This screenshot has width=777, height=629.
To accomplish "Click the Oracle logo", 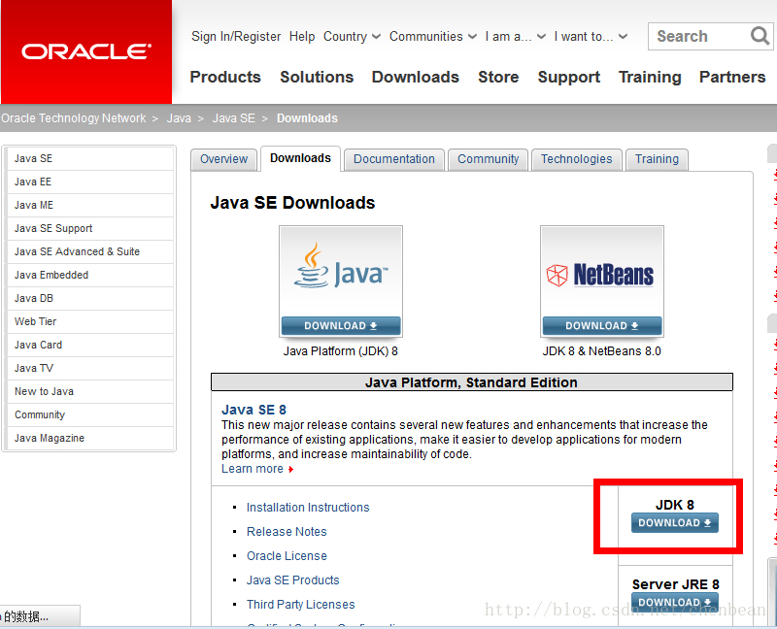I will pos(86,51).
